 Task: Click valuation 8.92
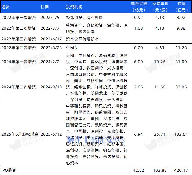pos(181,18)
